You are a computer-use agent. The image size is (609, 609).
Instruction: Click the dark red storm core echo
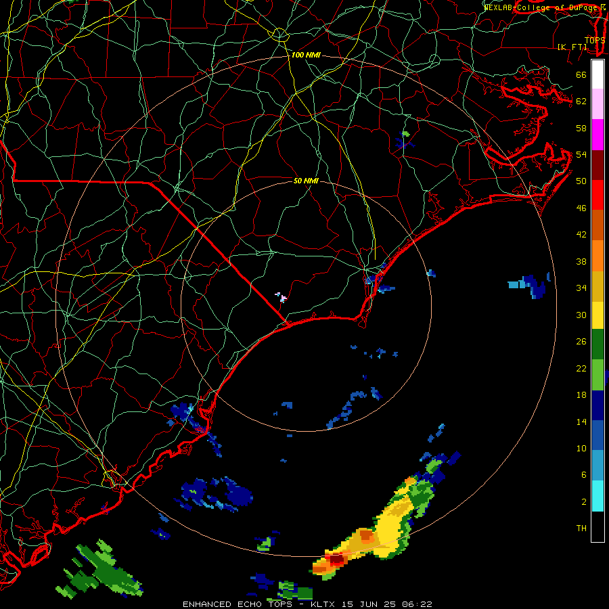[337, 560]
